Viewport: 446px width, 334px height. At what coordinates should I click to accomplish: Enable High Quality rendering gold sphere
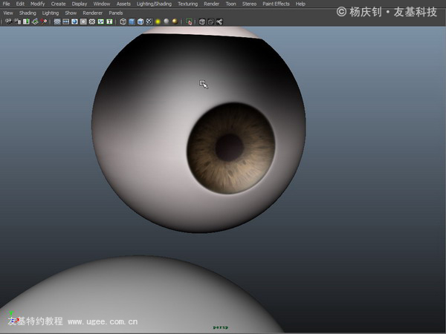175,22
